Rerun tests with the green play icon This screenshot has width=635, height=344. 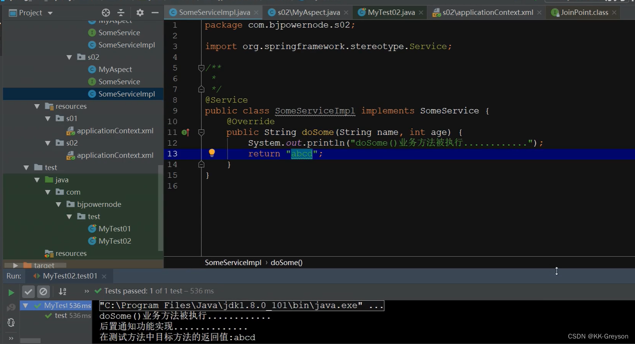pyautogui.click(x=11, y=292)
